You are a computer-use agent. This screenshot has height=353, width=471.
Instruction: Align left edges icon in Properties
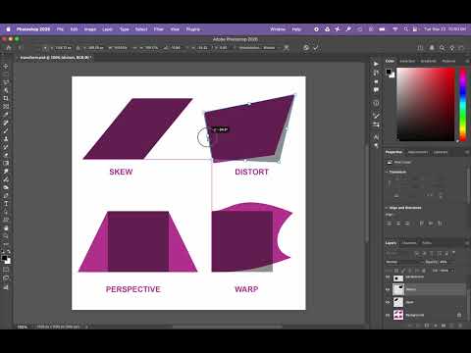click(390, 224)
